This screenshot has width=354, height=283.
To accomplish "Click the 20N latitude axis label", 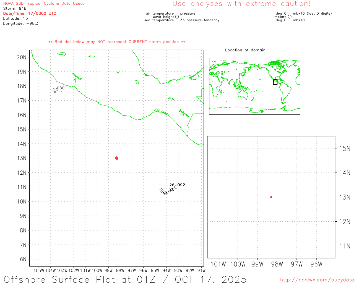I will tap(22, 57).
